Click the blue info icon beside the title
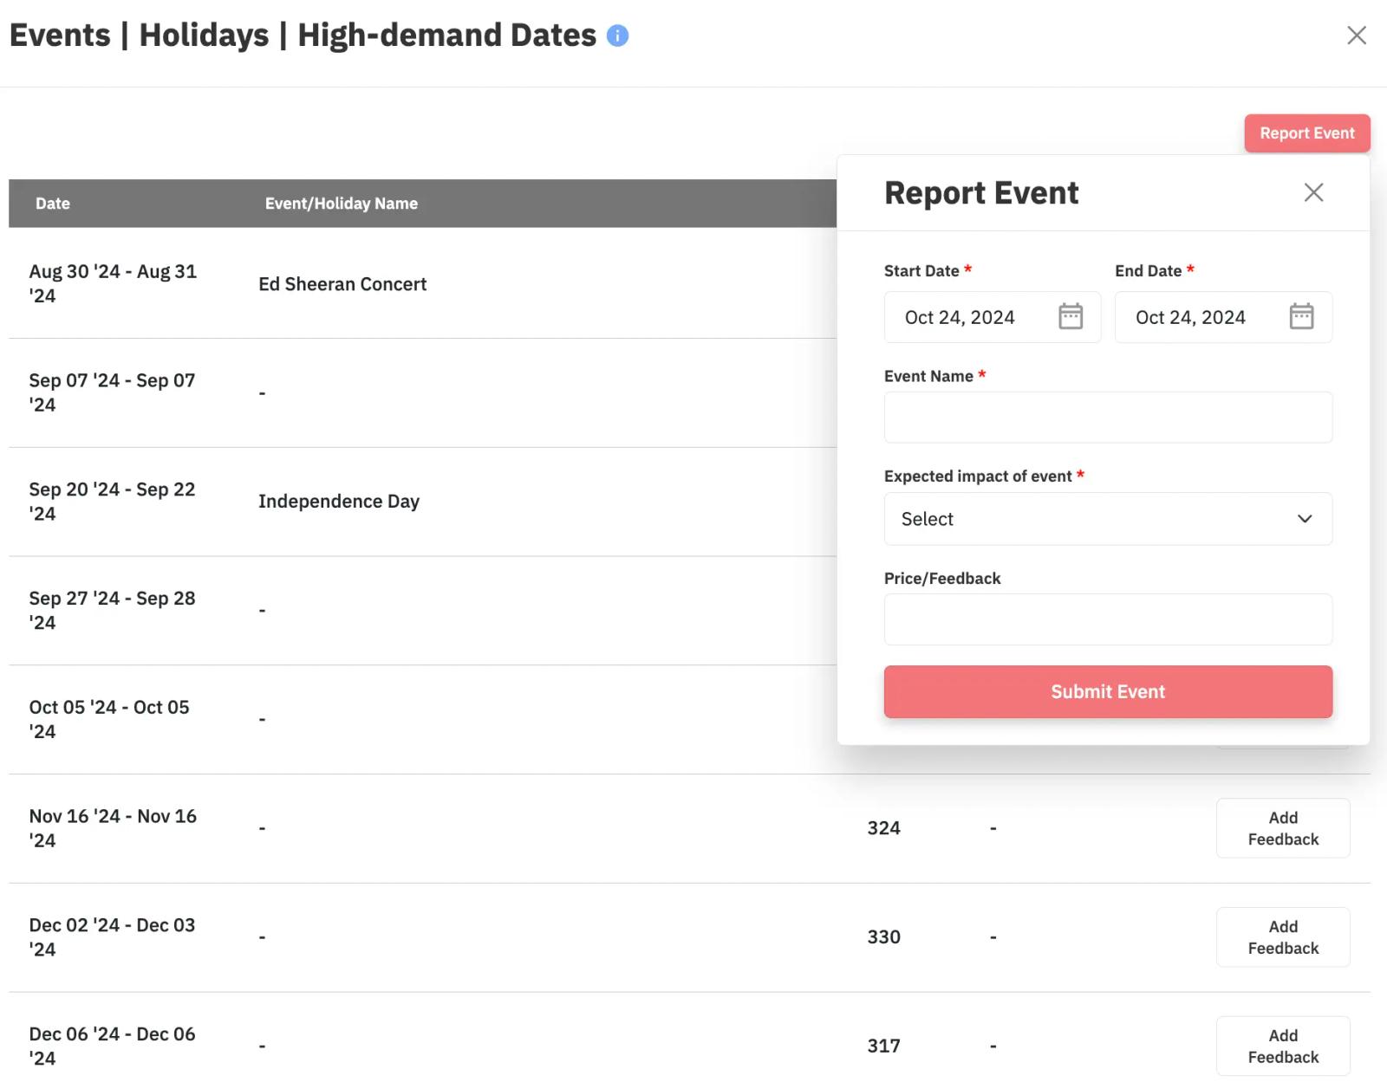The image size is (1387, 1082). tap(617, 36)
